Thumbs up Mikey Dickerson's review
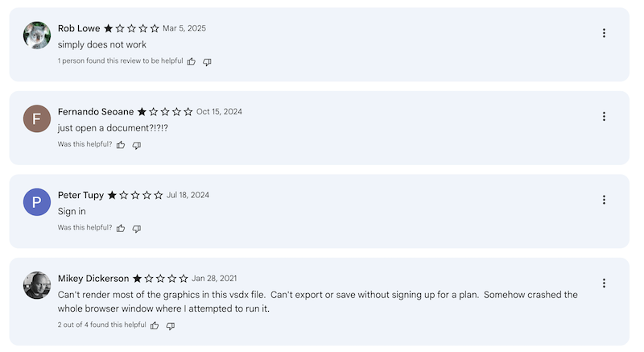This screenshot has width=644, height=352. click(155, 325)
